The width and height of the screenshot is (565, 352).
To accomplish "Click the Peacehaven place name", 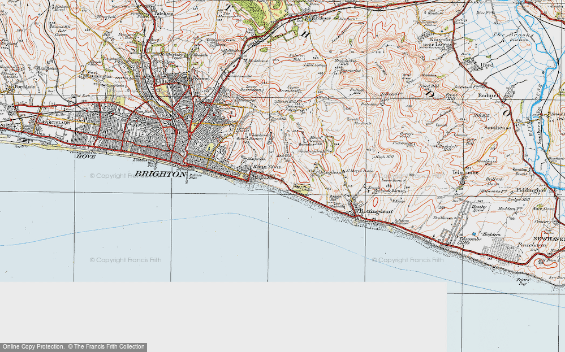I will coord(532,245).
